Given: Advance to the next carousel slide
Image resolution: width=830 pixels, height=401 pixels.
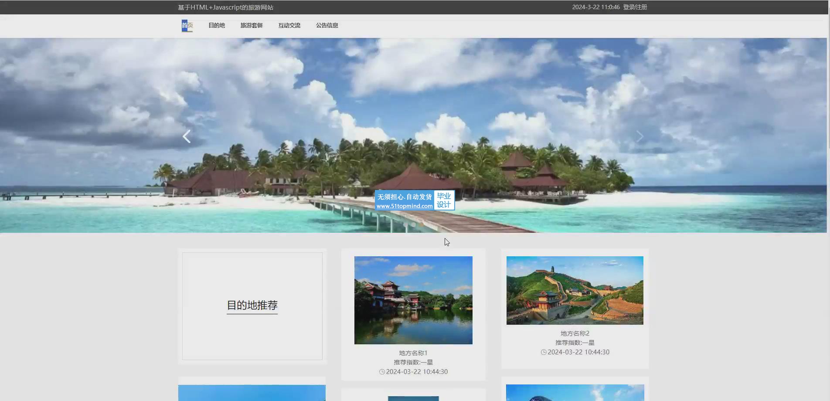Looking at the screenshot, I should pyautogui.click(x=640, y=136).
